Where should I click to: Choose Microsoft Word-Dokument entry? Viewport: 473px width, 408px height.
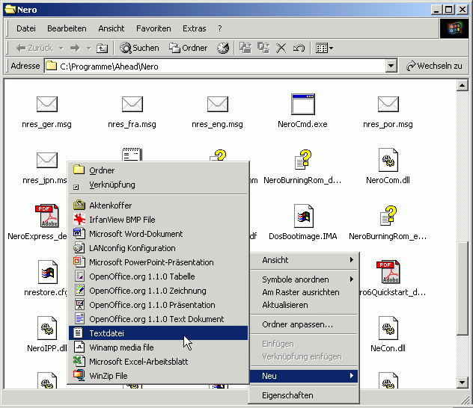[x=159, y=234]
